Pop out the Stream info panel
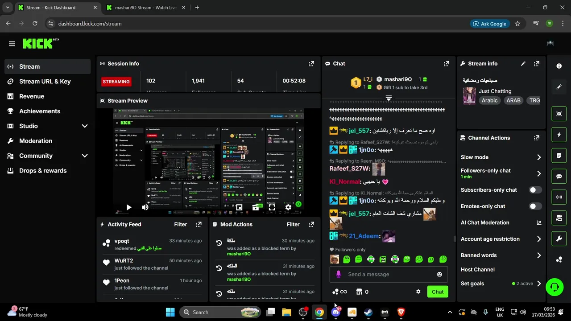Viewport: 571px width, 321px height. coord(537,64)
